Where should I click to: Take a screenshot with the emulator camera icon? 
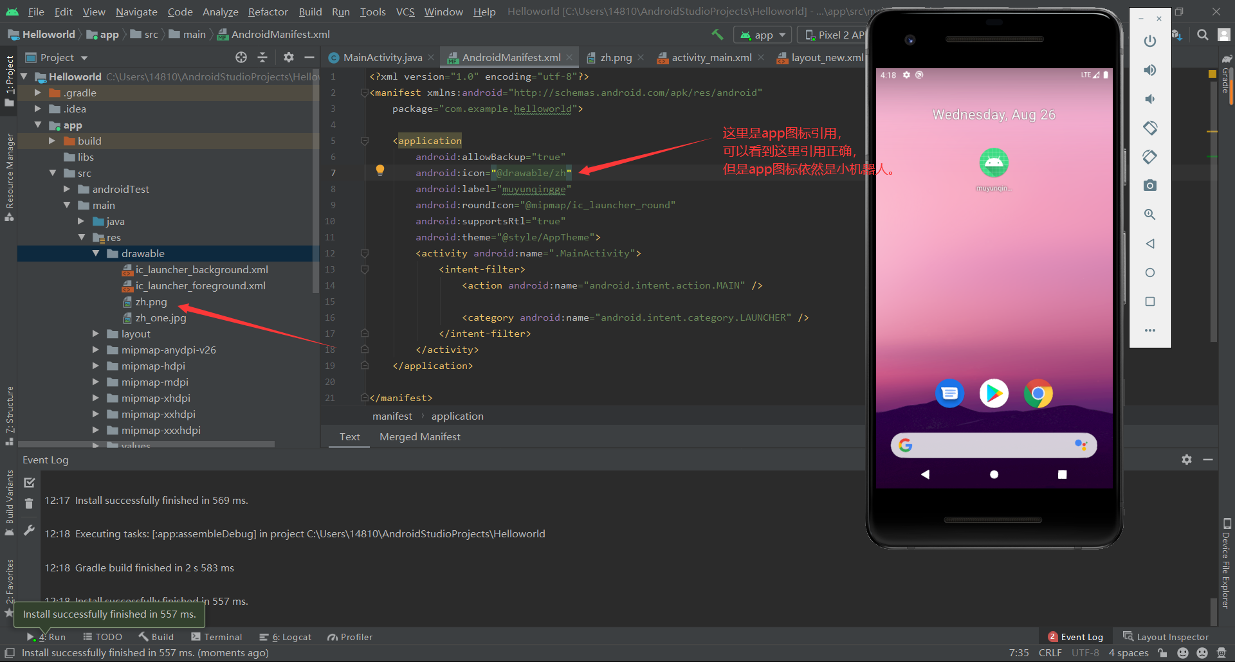[x=1150, y=185]
